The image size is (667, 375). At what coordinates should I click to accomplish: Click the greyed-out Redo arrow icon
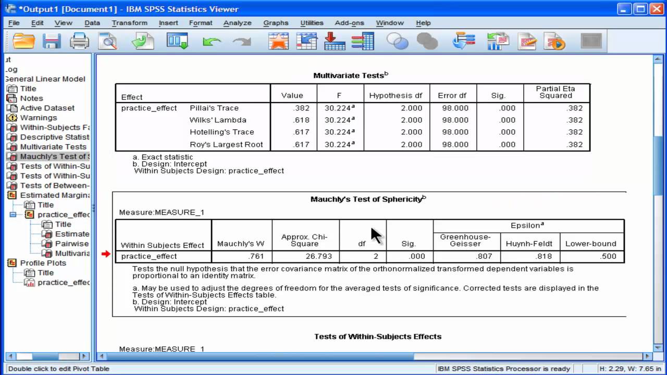pyautogui.click(x=241, y=42)
